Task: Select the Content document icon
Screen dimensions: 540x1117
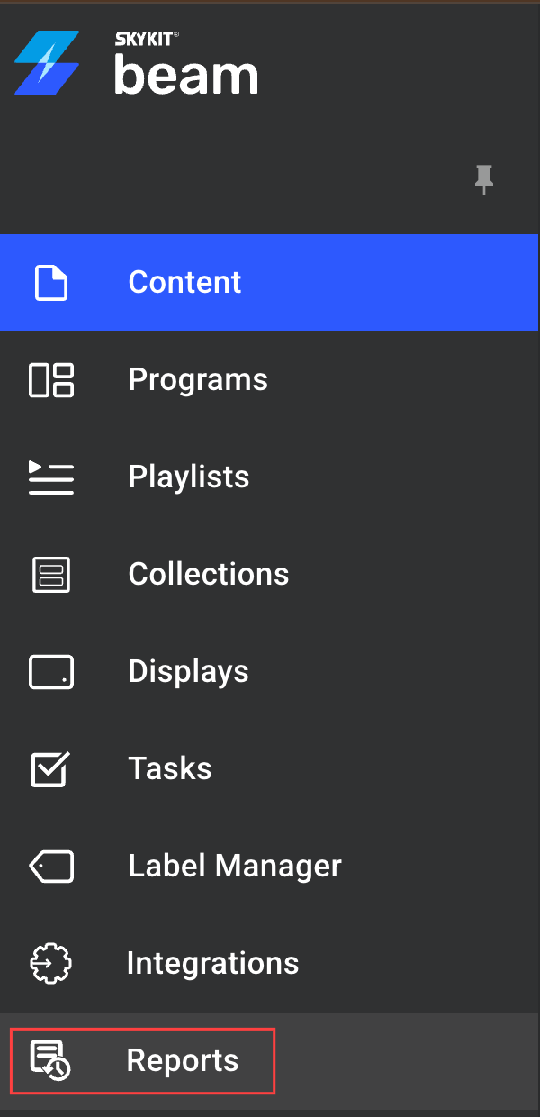Action: [x=50, y=282]
